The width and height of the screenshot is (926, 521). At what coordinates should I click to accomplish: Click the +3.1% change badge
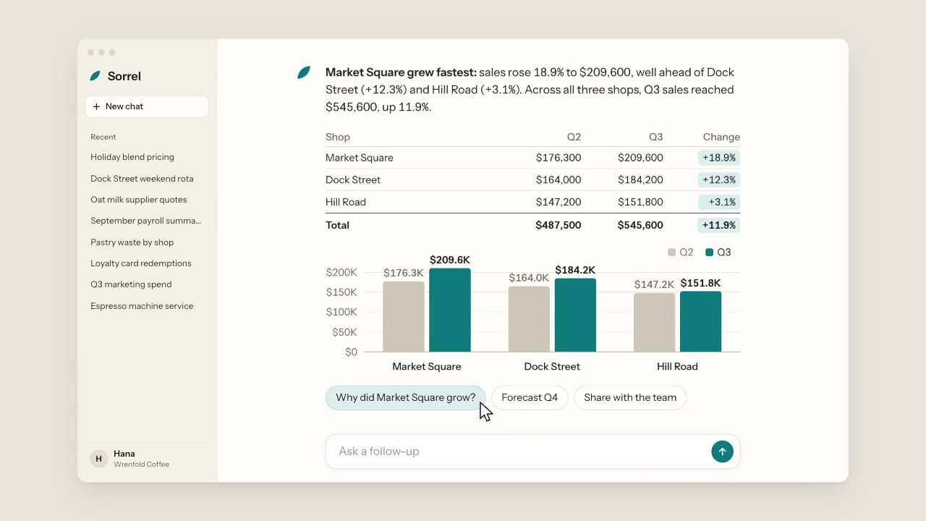pos(719,202)
